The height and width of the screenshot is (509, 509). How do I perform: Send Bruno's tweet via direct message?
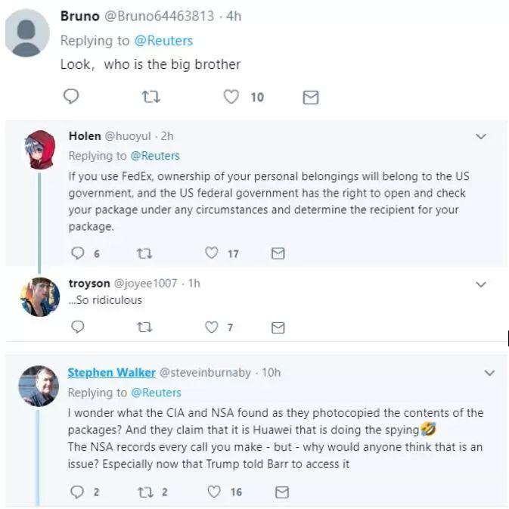pos(310,97)
